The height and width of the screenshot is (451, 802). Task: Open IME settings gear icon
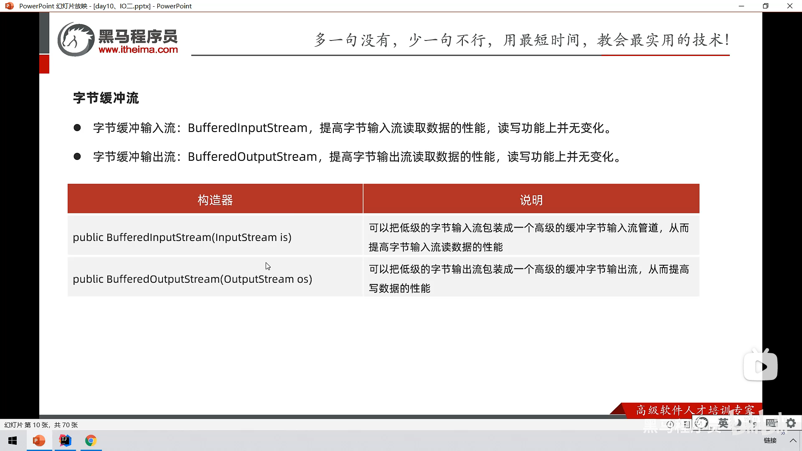tap(791, 423)
